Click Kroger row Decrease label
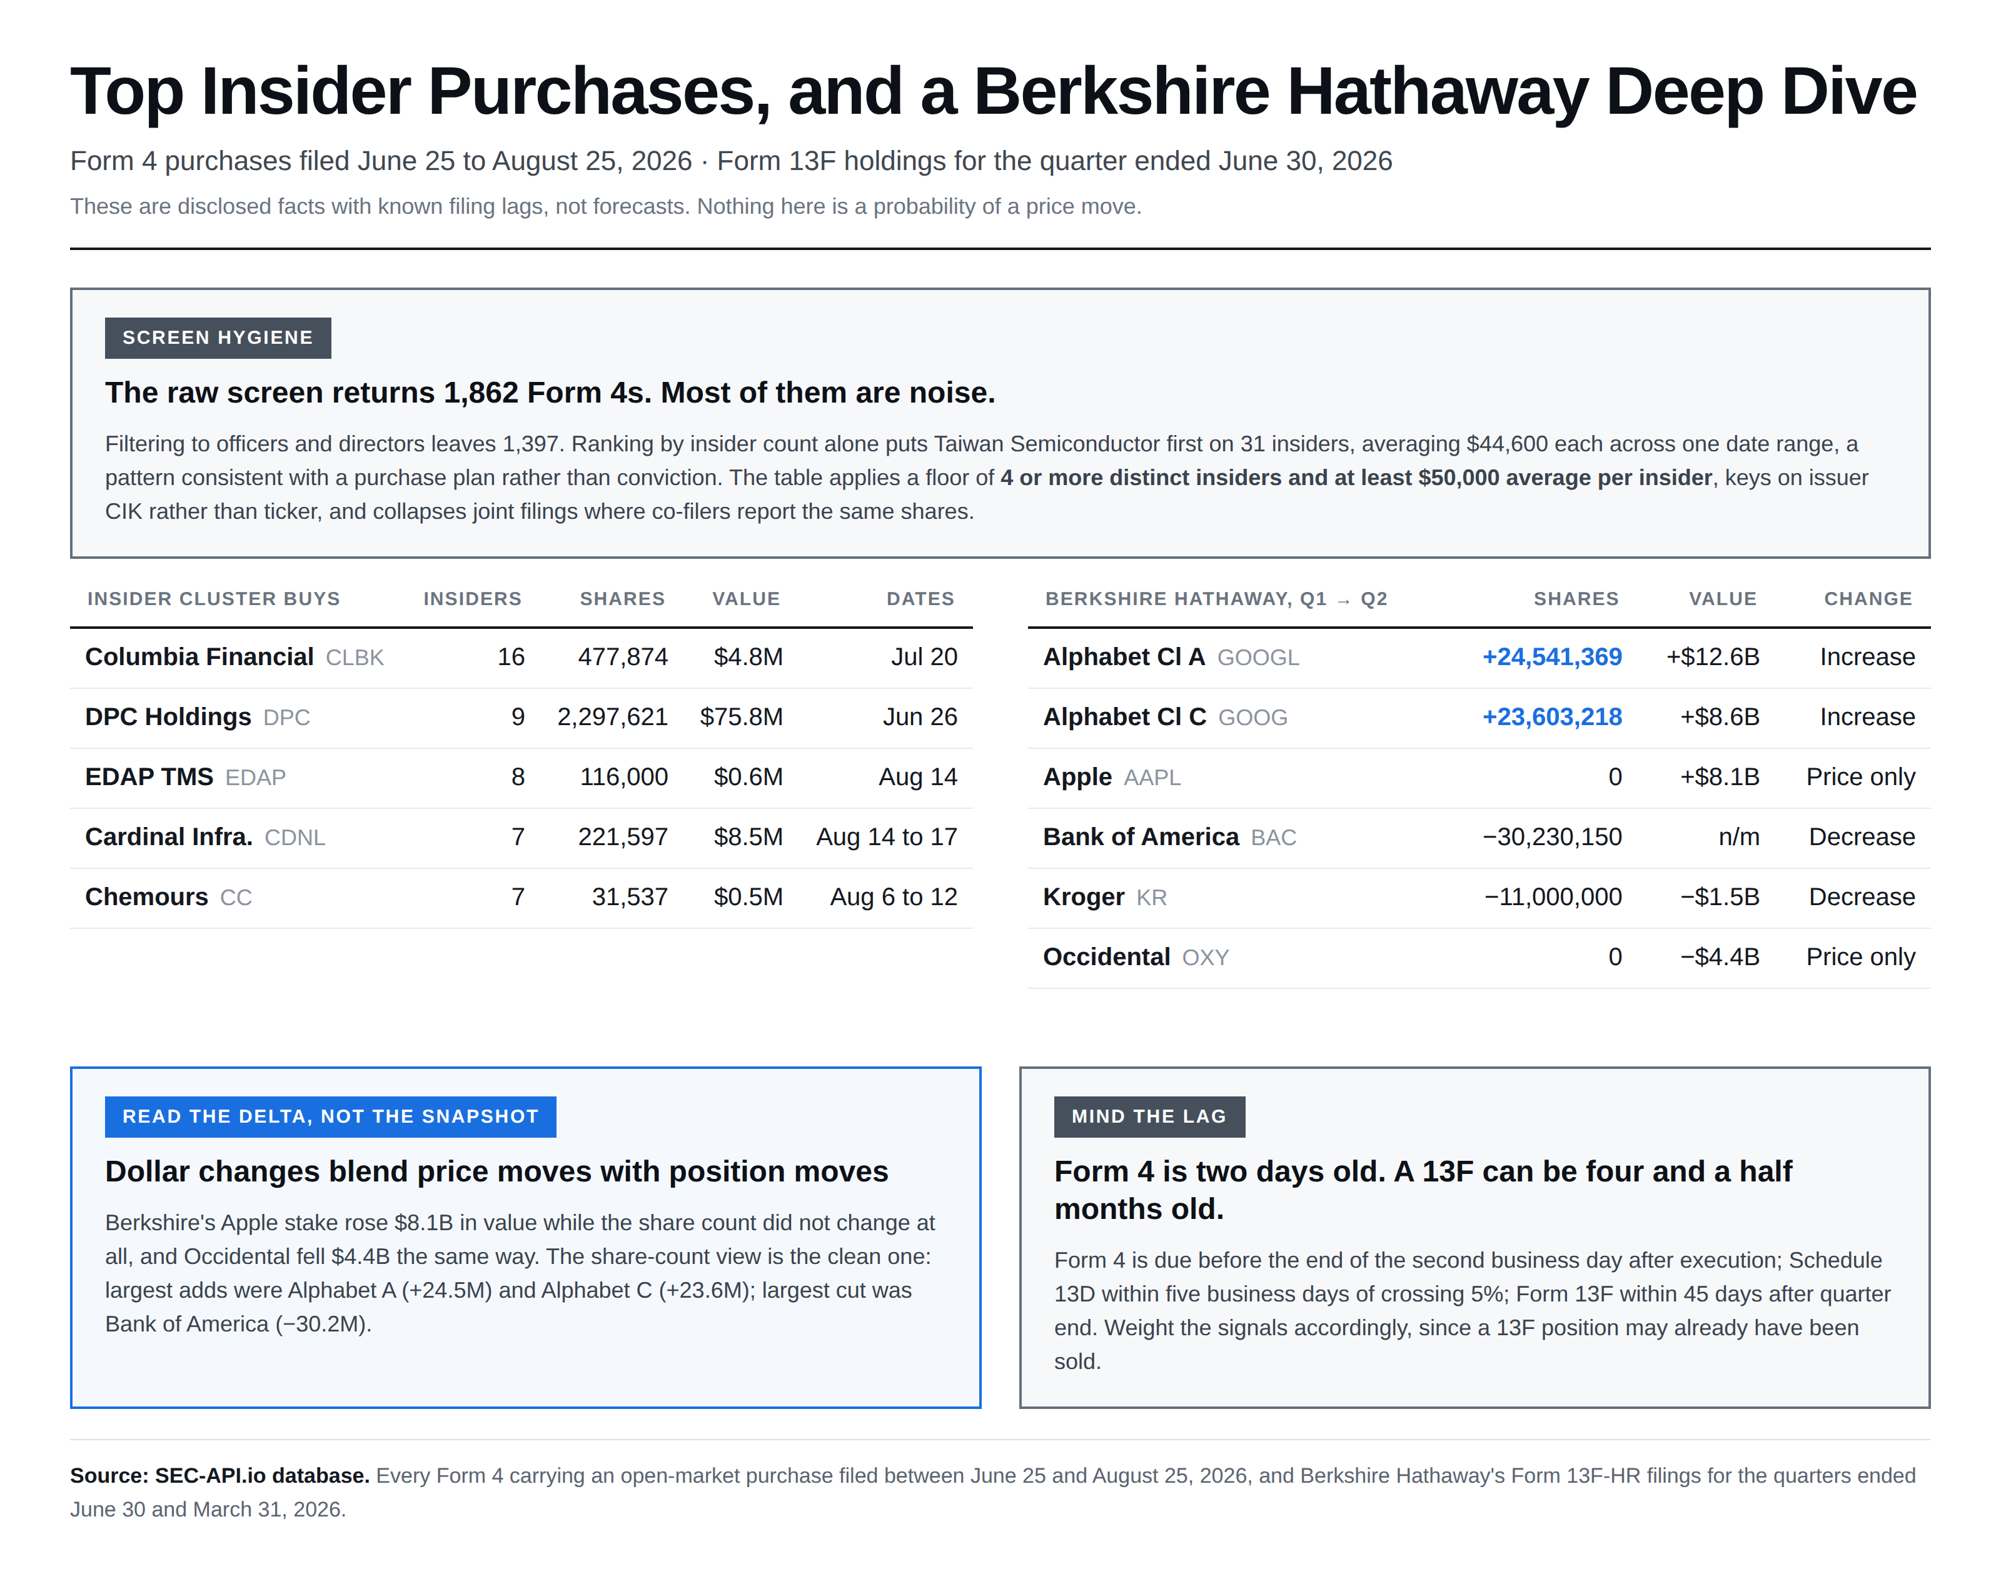 coord(1862,896)
